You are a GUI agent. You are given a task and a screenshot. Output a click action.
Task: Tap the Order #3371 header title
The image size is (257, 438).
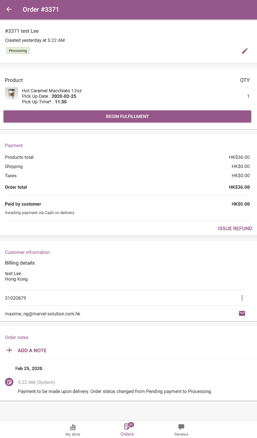(41, 10)
